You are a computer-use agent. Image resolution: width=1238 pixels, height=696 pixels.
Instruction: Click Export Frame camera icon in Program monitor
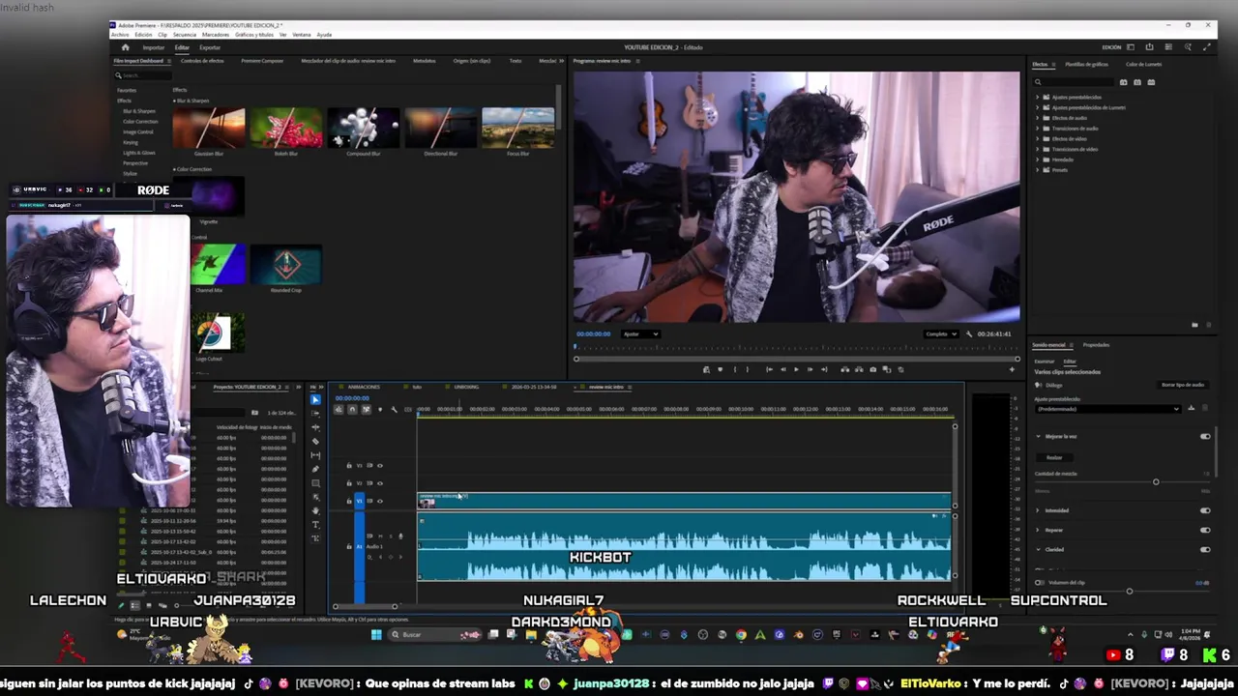[872, 369]
